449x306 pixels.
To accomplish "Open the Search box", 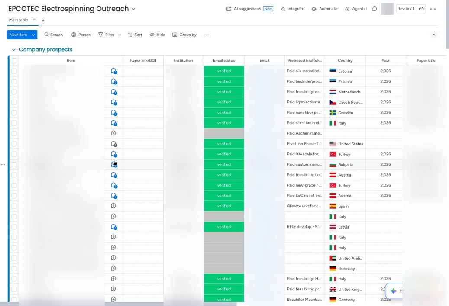I will click(54, 35).
